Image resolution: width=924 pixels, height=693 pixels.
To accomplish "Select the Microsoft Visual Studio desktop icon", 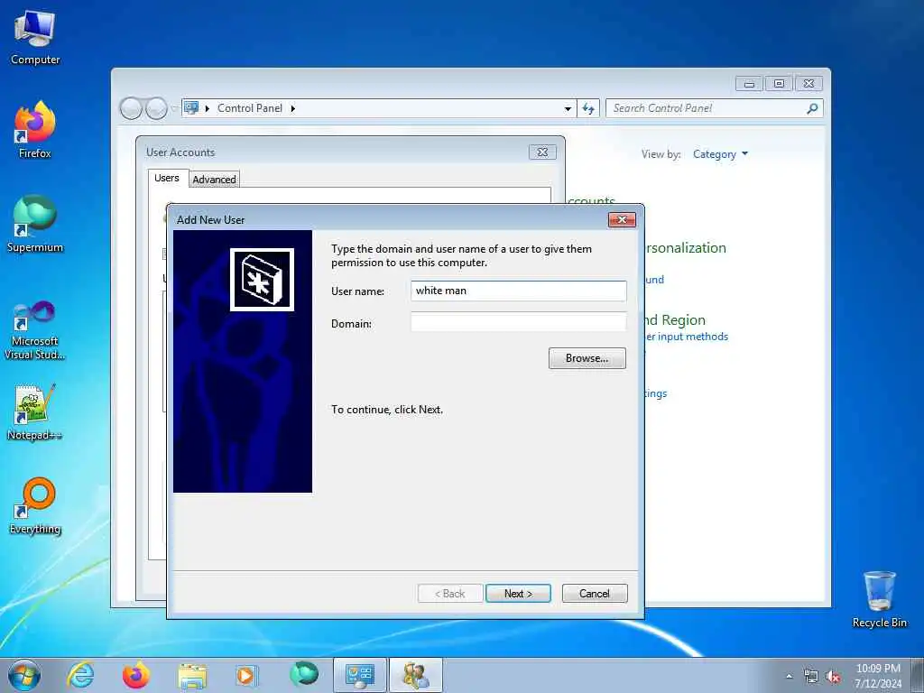I will pyautogui.click(x=35, y=330).
